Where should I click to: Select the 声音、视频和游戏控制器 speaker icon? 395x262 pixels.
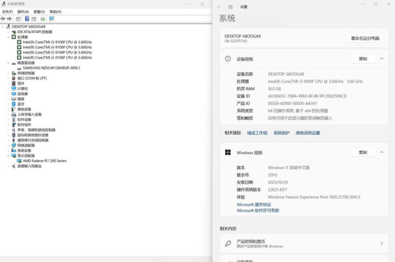click(x=14, y=130)
